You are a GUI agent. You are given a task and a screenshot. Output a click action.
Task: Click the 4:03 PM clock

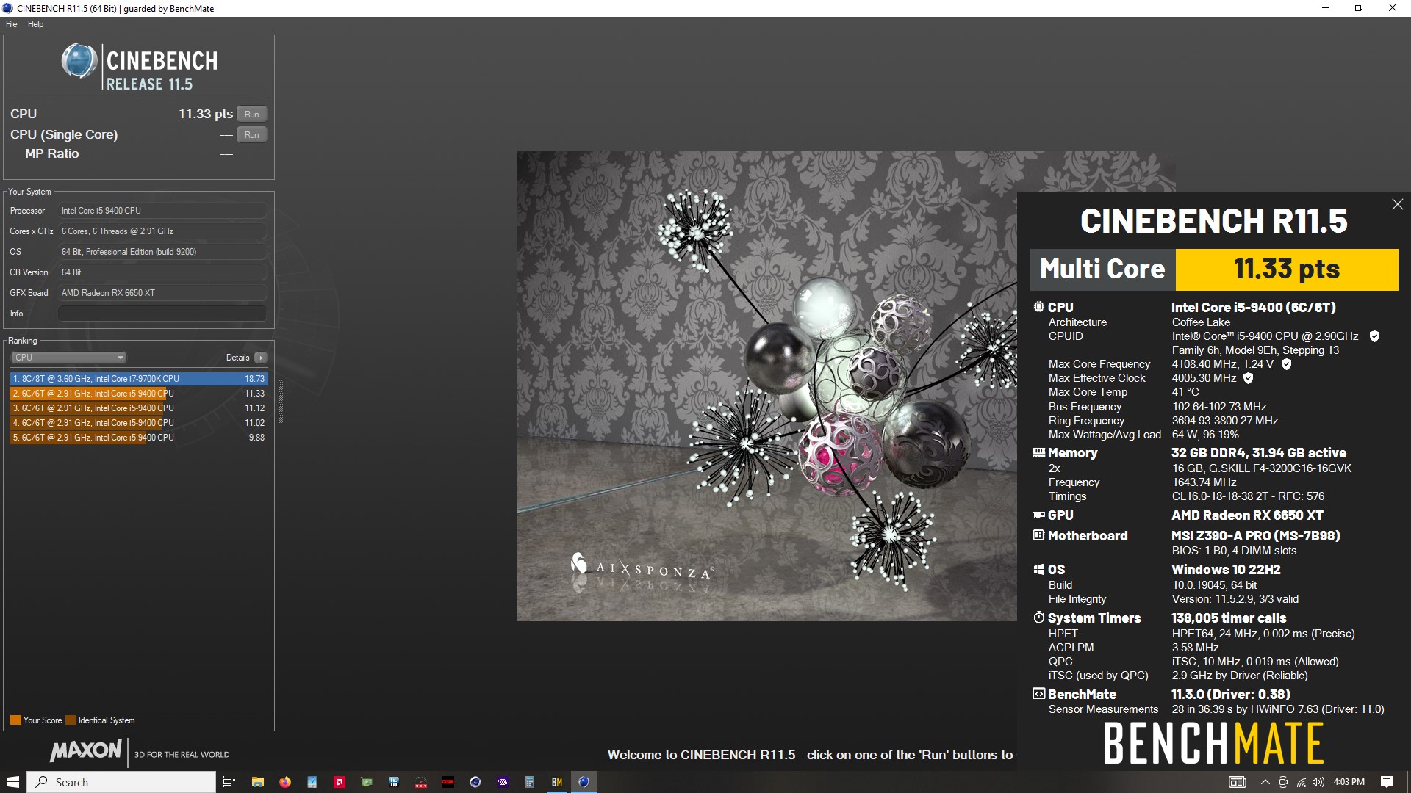click(x=1349, y=782)
